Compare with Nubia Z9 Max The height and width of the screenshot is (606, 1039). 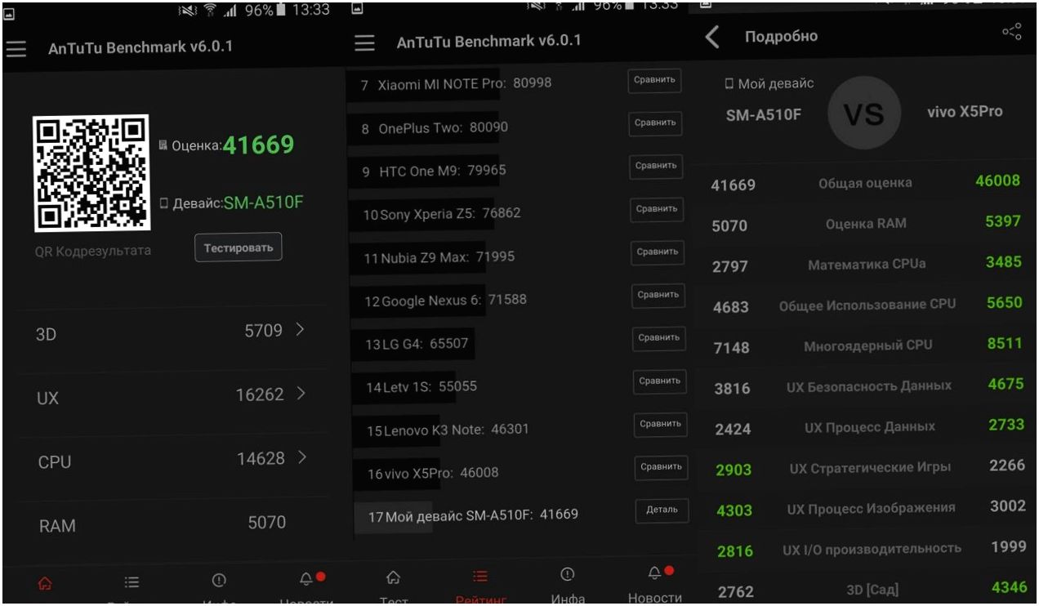click(x=658, y=252)
